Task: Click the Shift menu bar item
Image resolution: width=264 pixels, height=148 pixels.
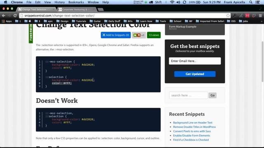Action: pyautogui.click(x=158, y=2)
